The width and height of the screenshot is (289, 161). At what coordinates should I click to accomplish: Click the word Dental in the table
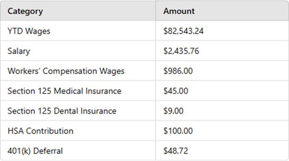66,111
